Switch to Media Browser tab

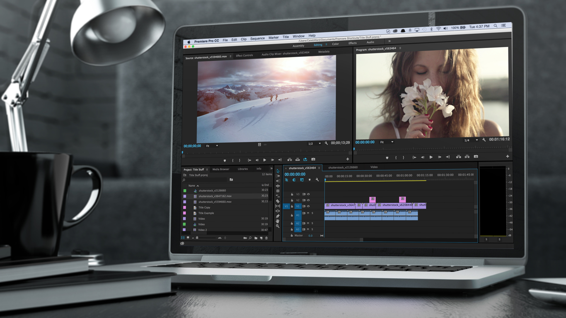(x=221, y=169)
